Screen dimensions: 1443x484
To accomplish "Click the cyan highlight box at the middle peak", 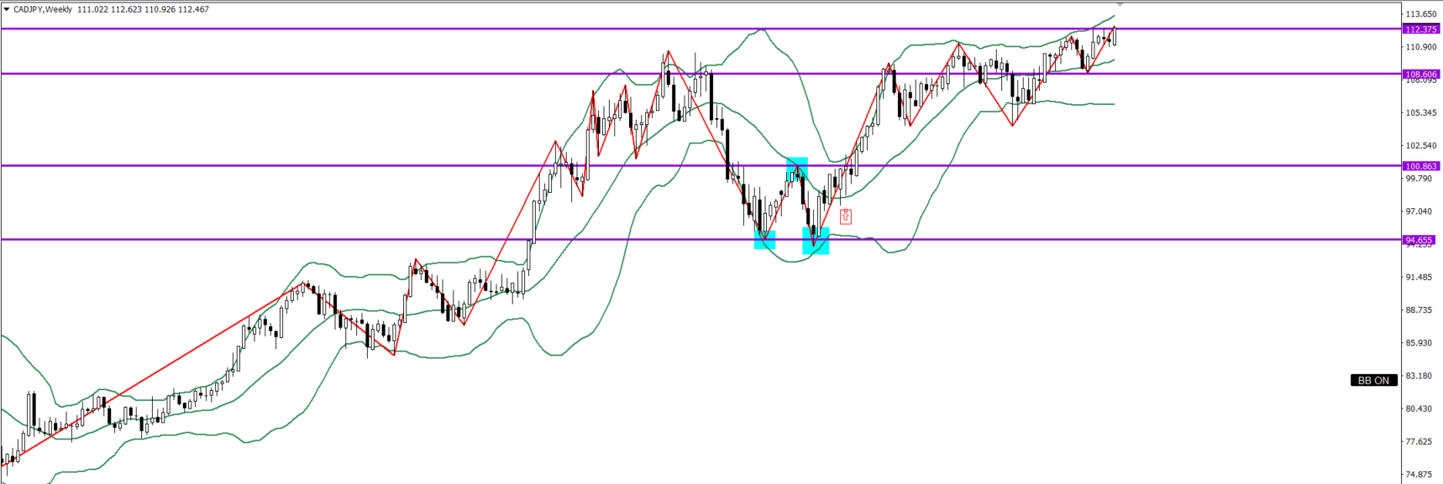I will (x=796, y=169).
